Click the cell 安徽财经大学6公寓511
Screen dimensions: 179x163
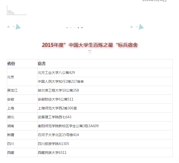click(105, 99)
